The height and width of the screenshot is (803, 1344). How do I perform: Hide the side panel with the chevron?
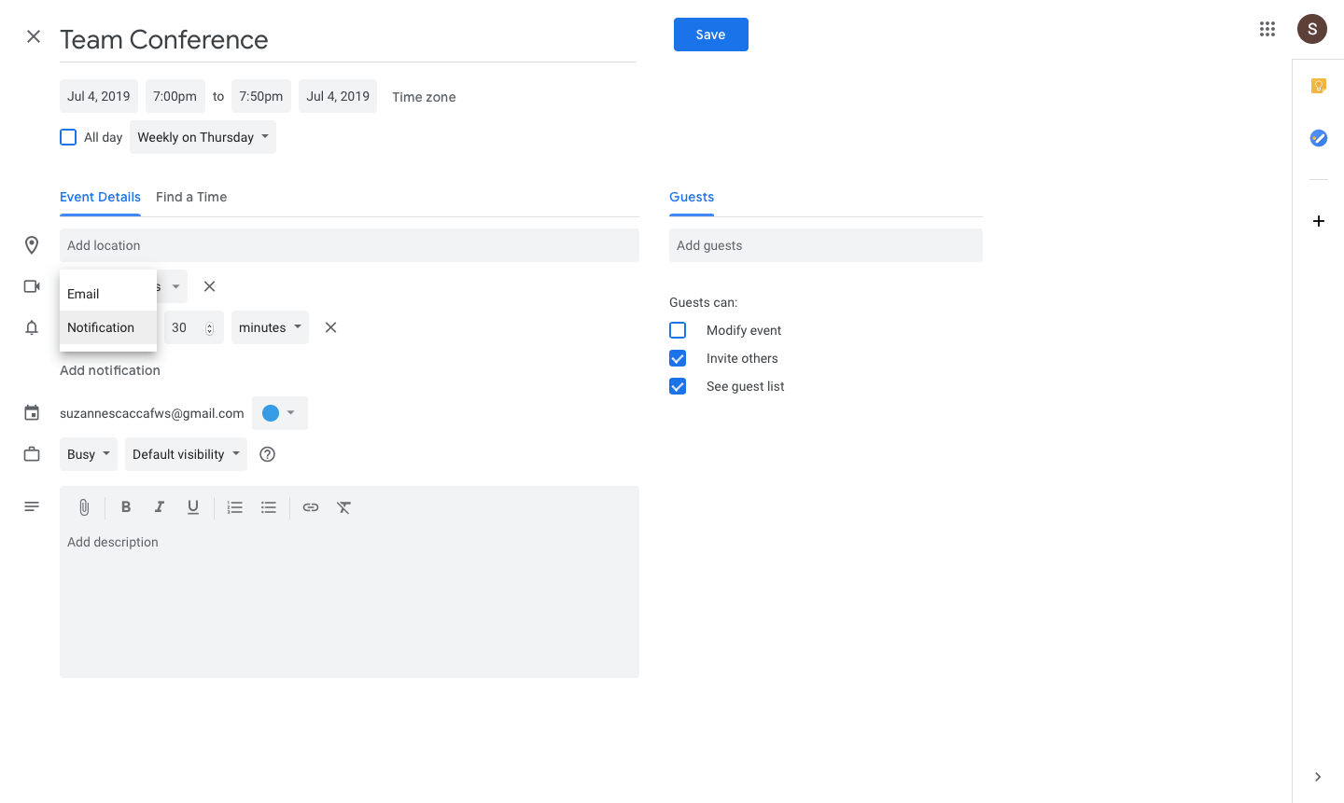(1318, 777)
